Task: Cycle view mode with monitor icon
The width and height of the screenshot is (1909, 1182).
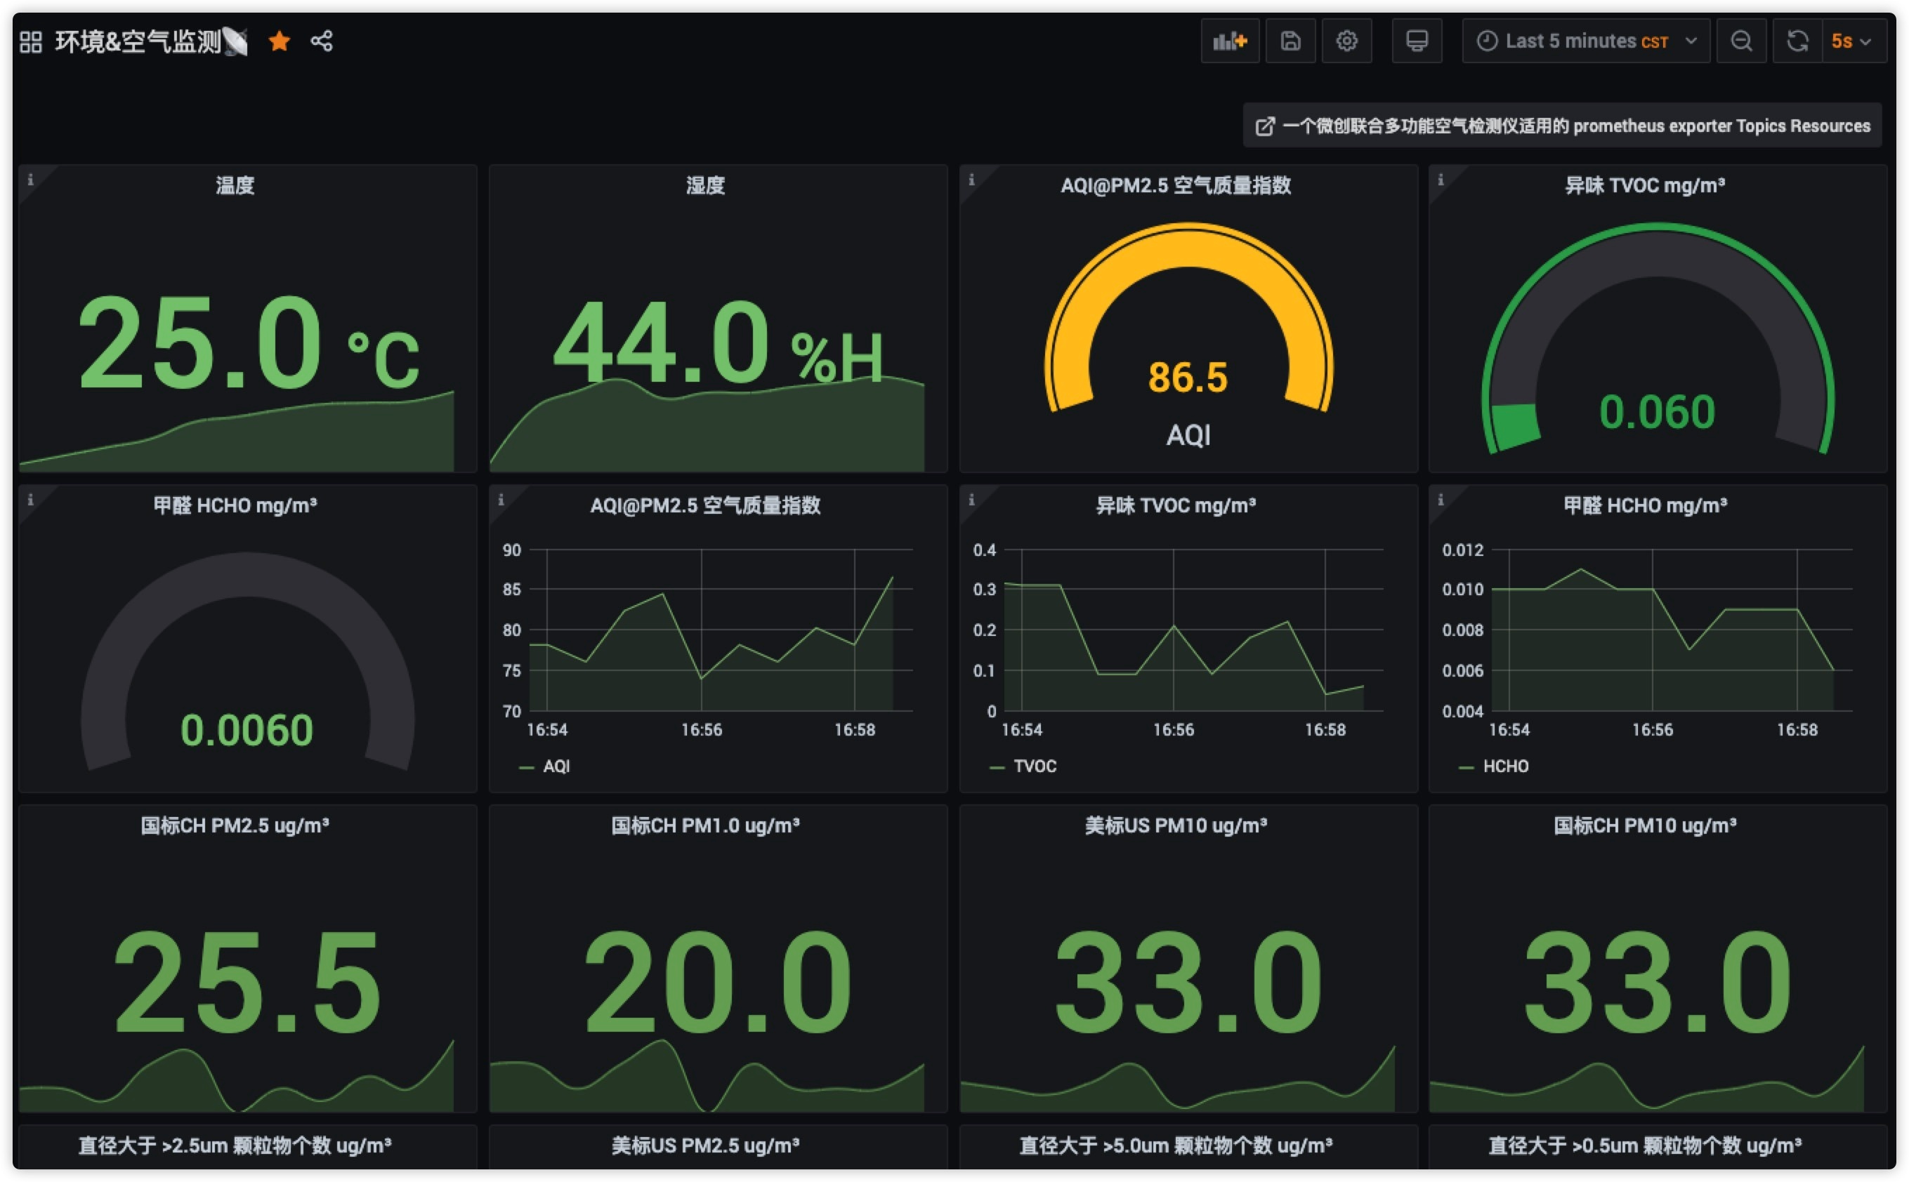Action: point(1417,41)
